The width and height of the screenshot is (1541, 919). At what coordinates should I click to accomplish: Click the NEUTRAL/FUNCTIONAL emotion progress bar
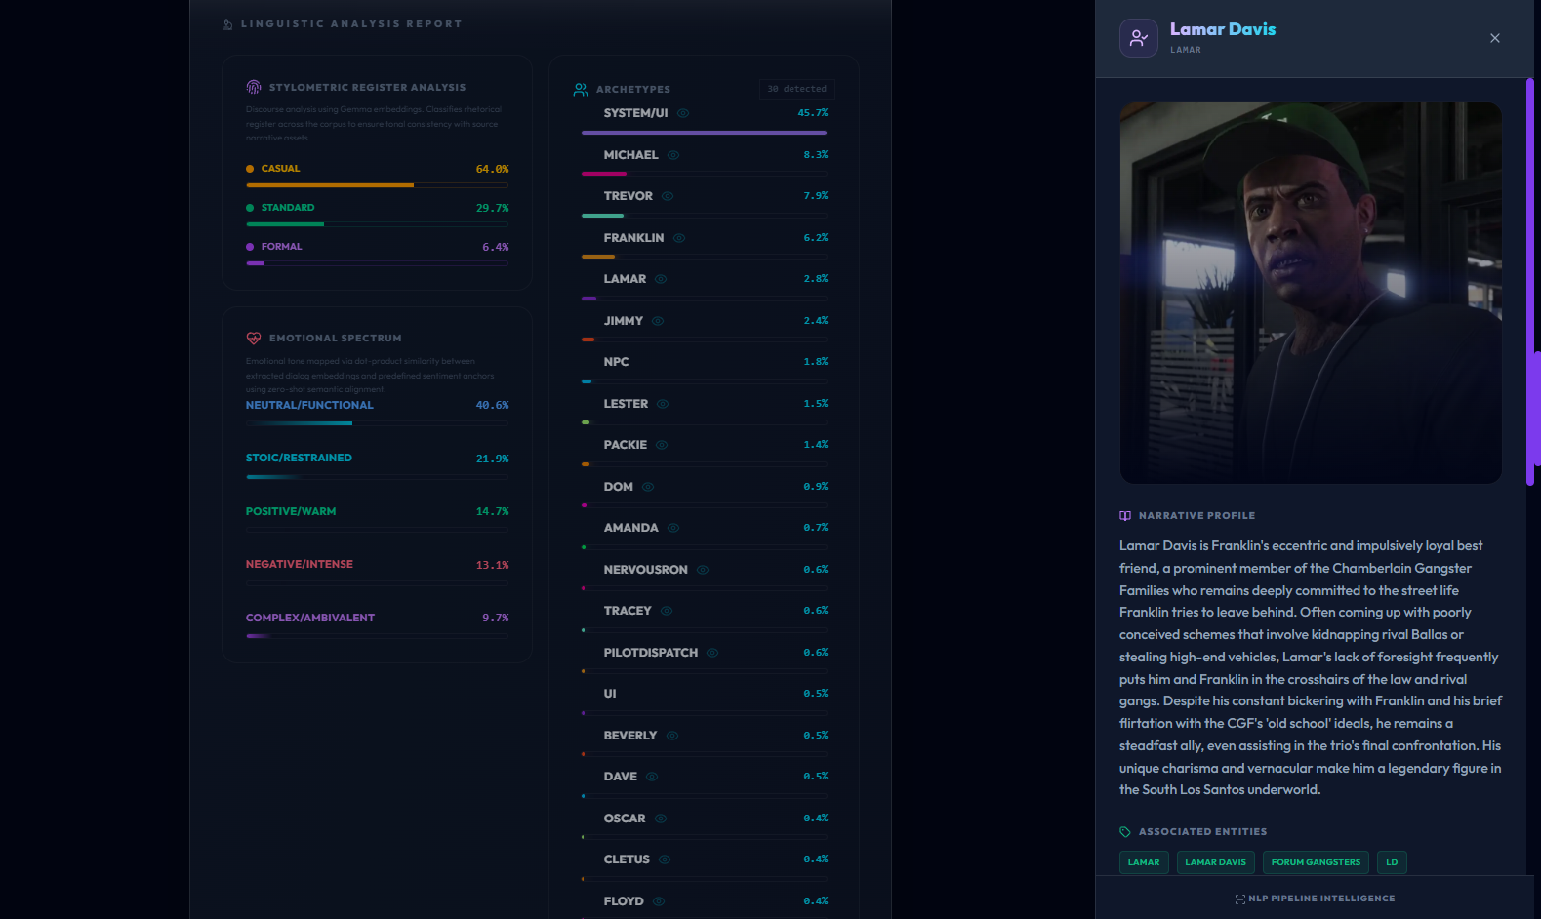pos(377,423)
